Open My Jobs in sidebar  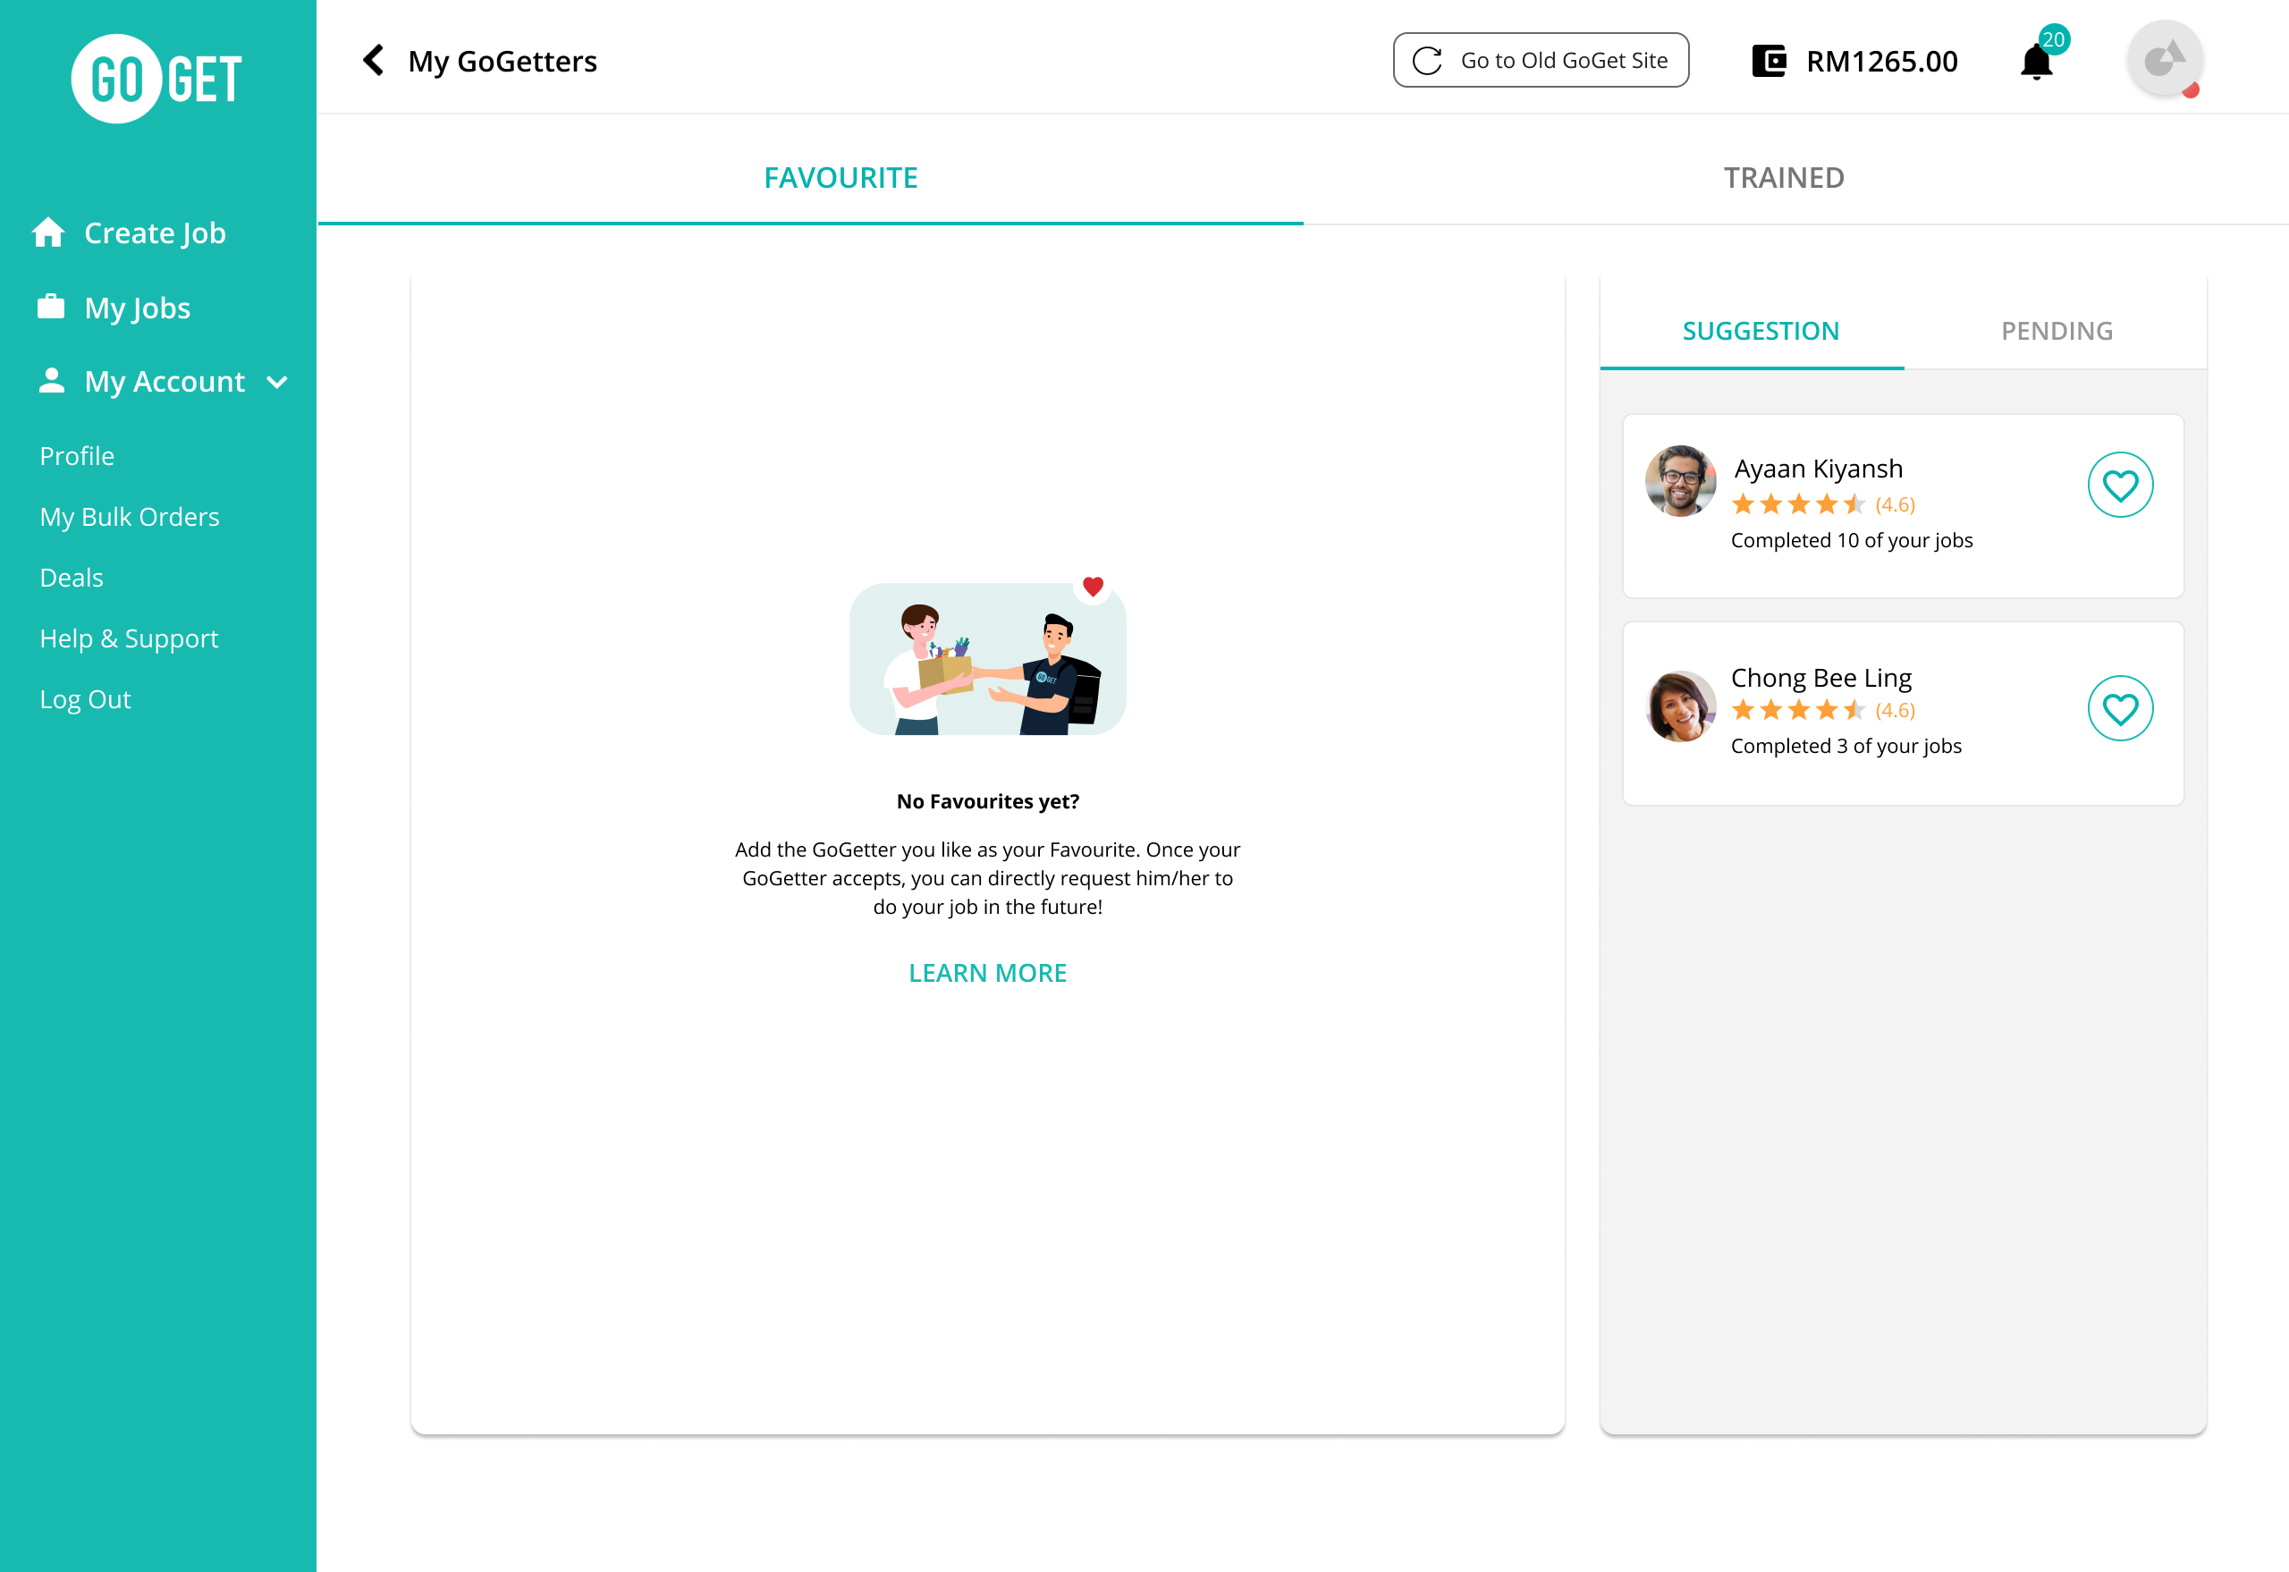pyautogui.click(x=137, y=308)
